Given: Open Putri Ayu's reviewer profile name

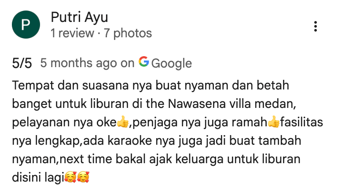Looking at the screenshot, I should (79, 18).
